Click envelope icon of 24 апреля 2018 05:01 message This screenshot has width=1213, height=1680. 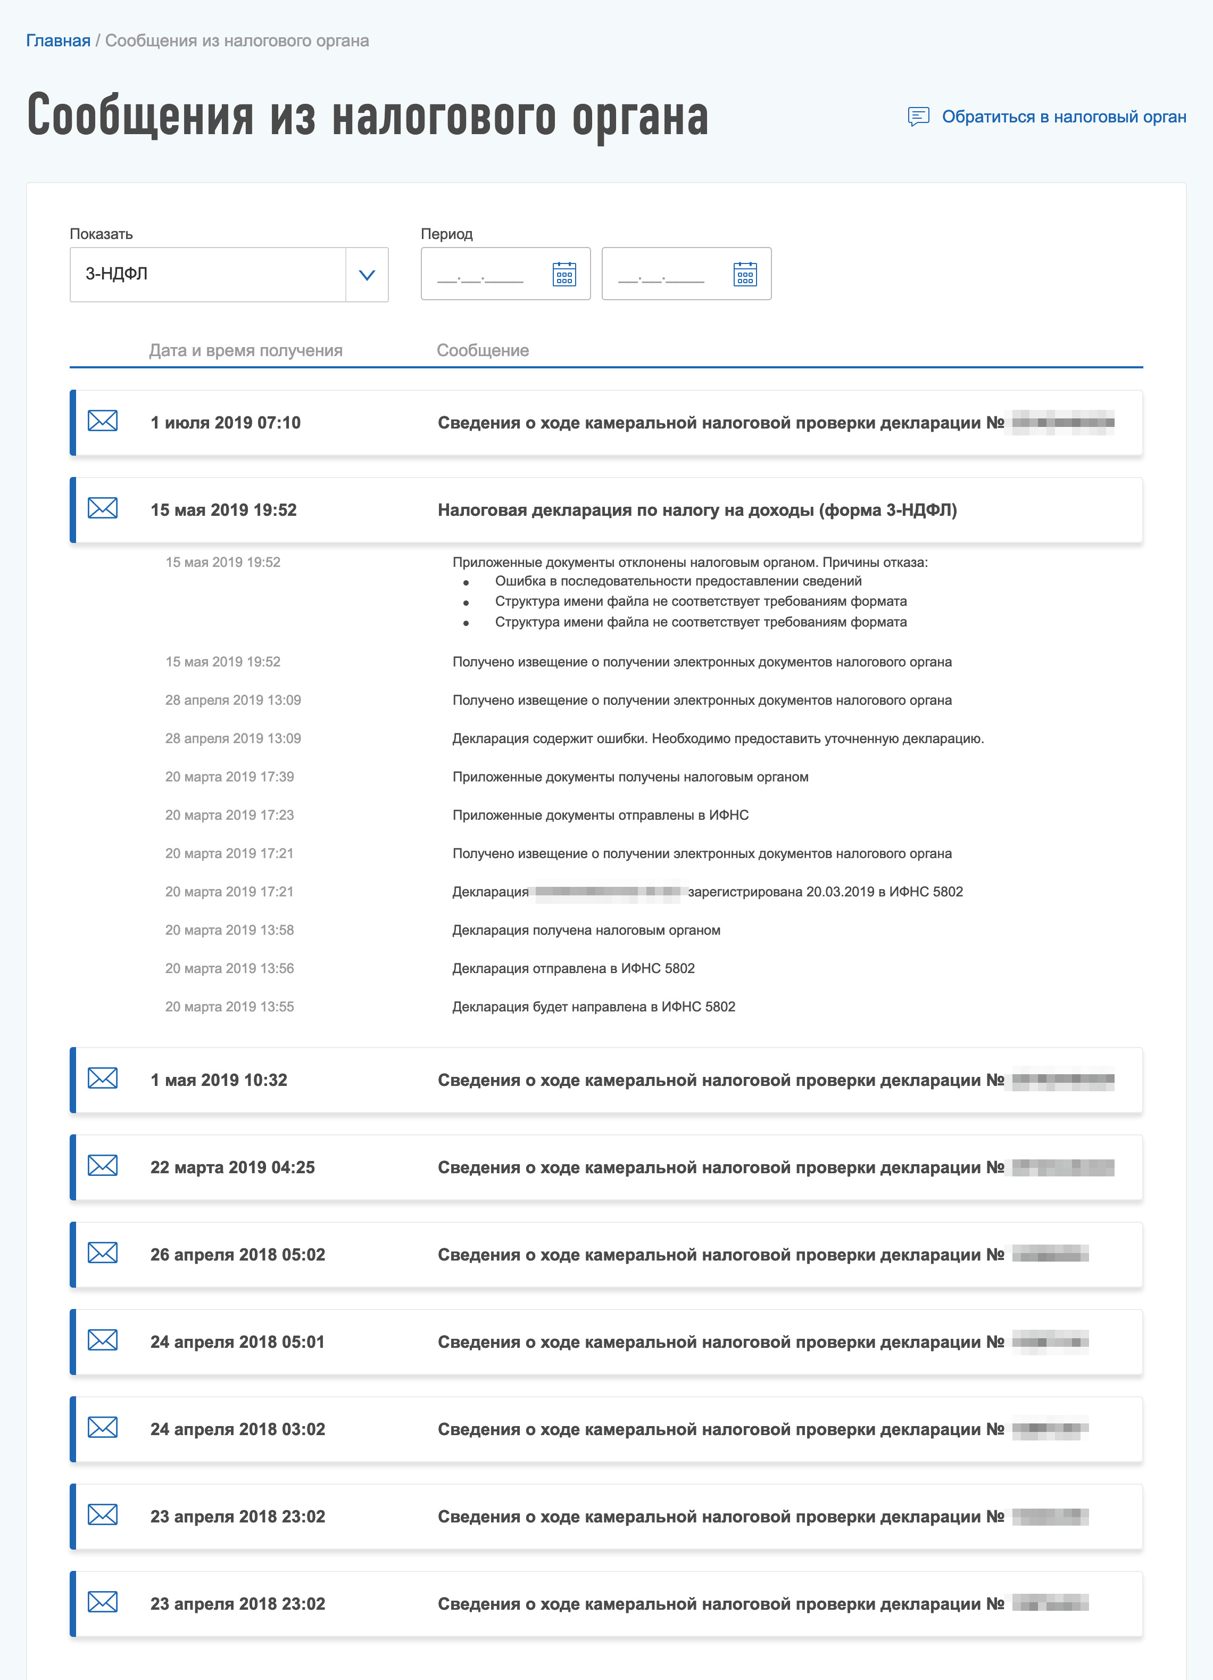click(102, 1341)
